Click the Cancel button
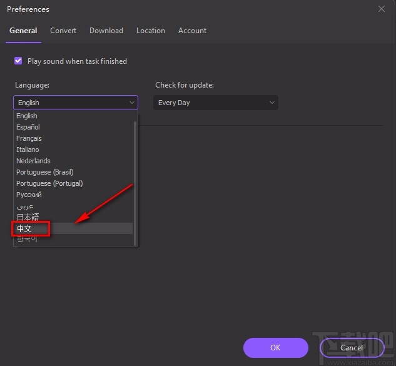 pos(352,347)
